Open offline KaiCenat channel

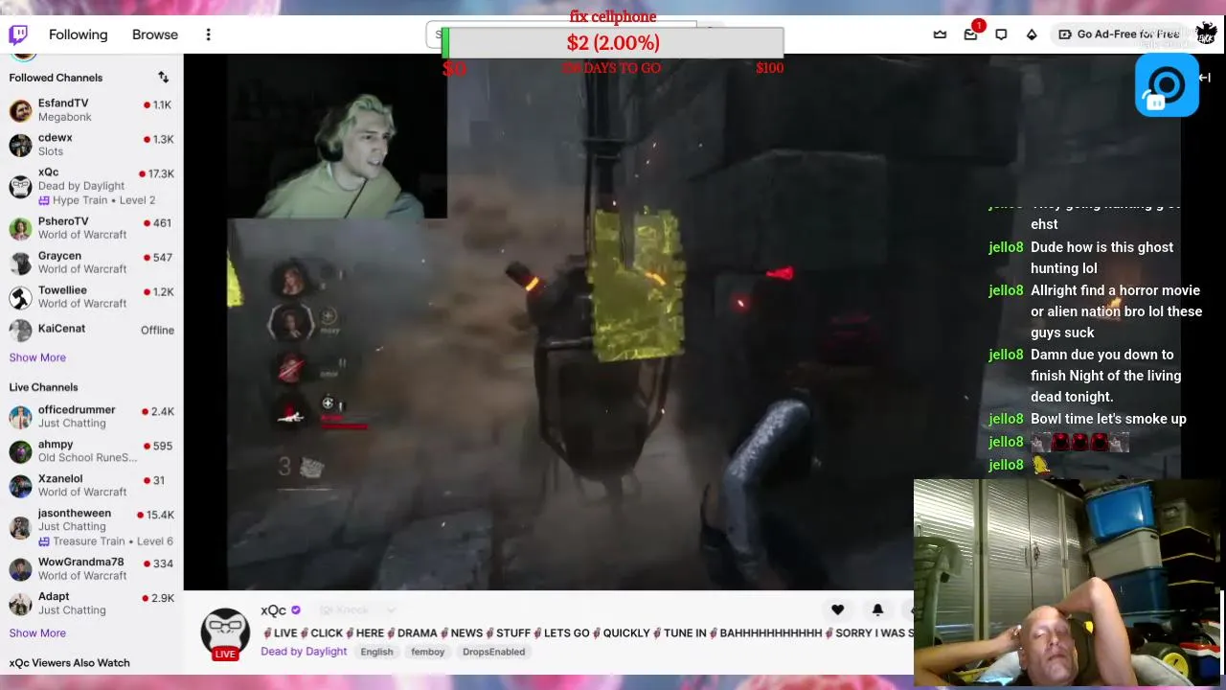[91, 330]
